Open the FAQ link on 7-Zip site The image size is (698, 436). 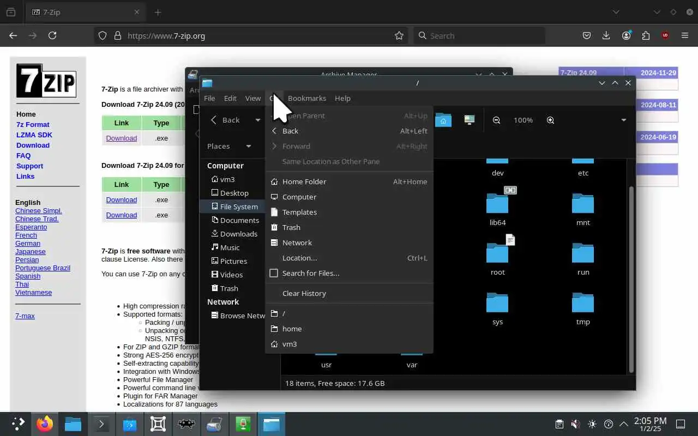pos(23,155)
